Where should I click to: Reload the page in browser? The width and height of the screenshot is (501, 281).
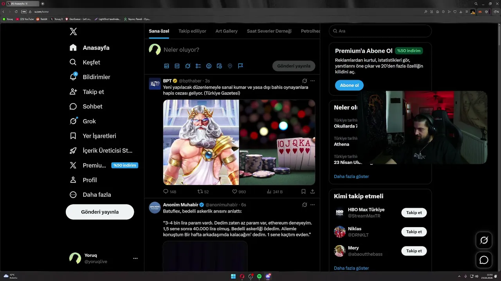16,12
